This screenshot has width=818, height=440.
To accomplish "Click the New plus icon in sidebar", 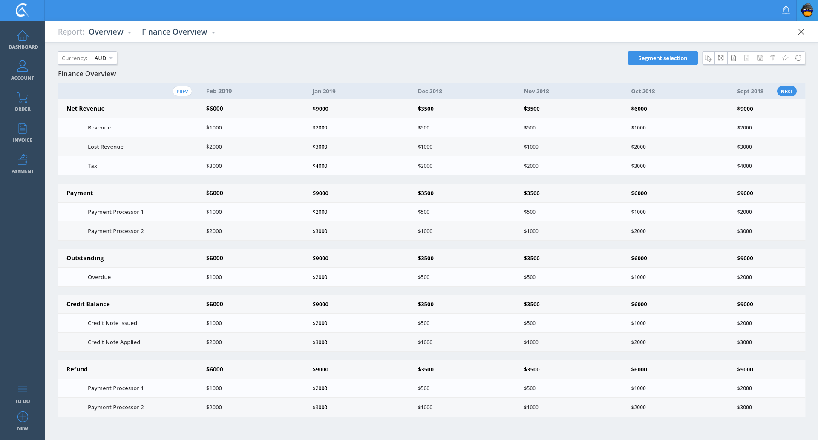I will [x=23, y=417].
